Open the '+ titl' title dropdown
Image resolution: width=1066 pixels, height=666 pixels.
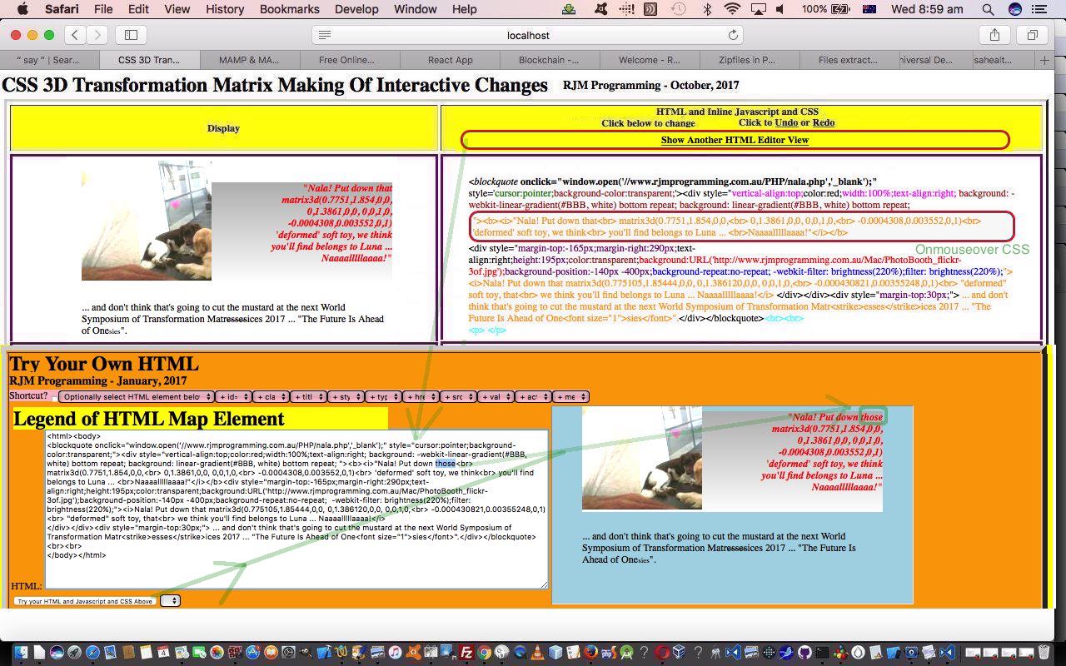click(308, 397)
